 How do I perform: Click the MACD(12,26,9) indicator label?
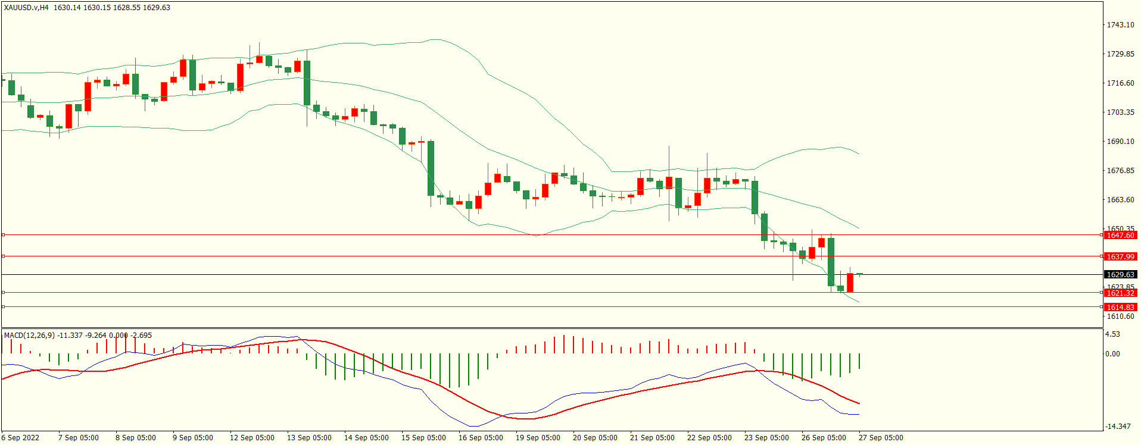29,336
